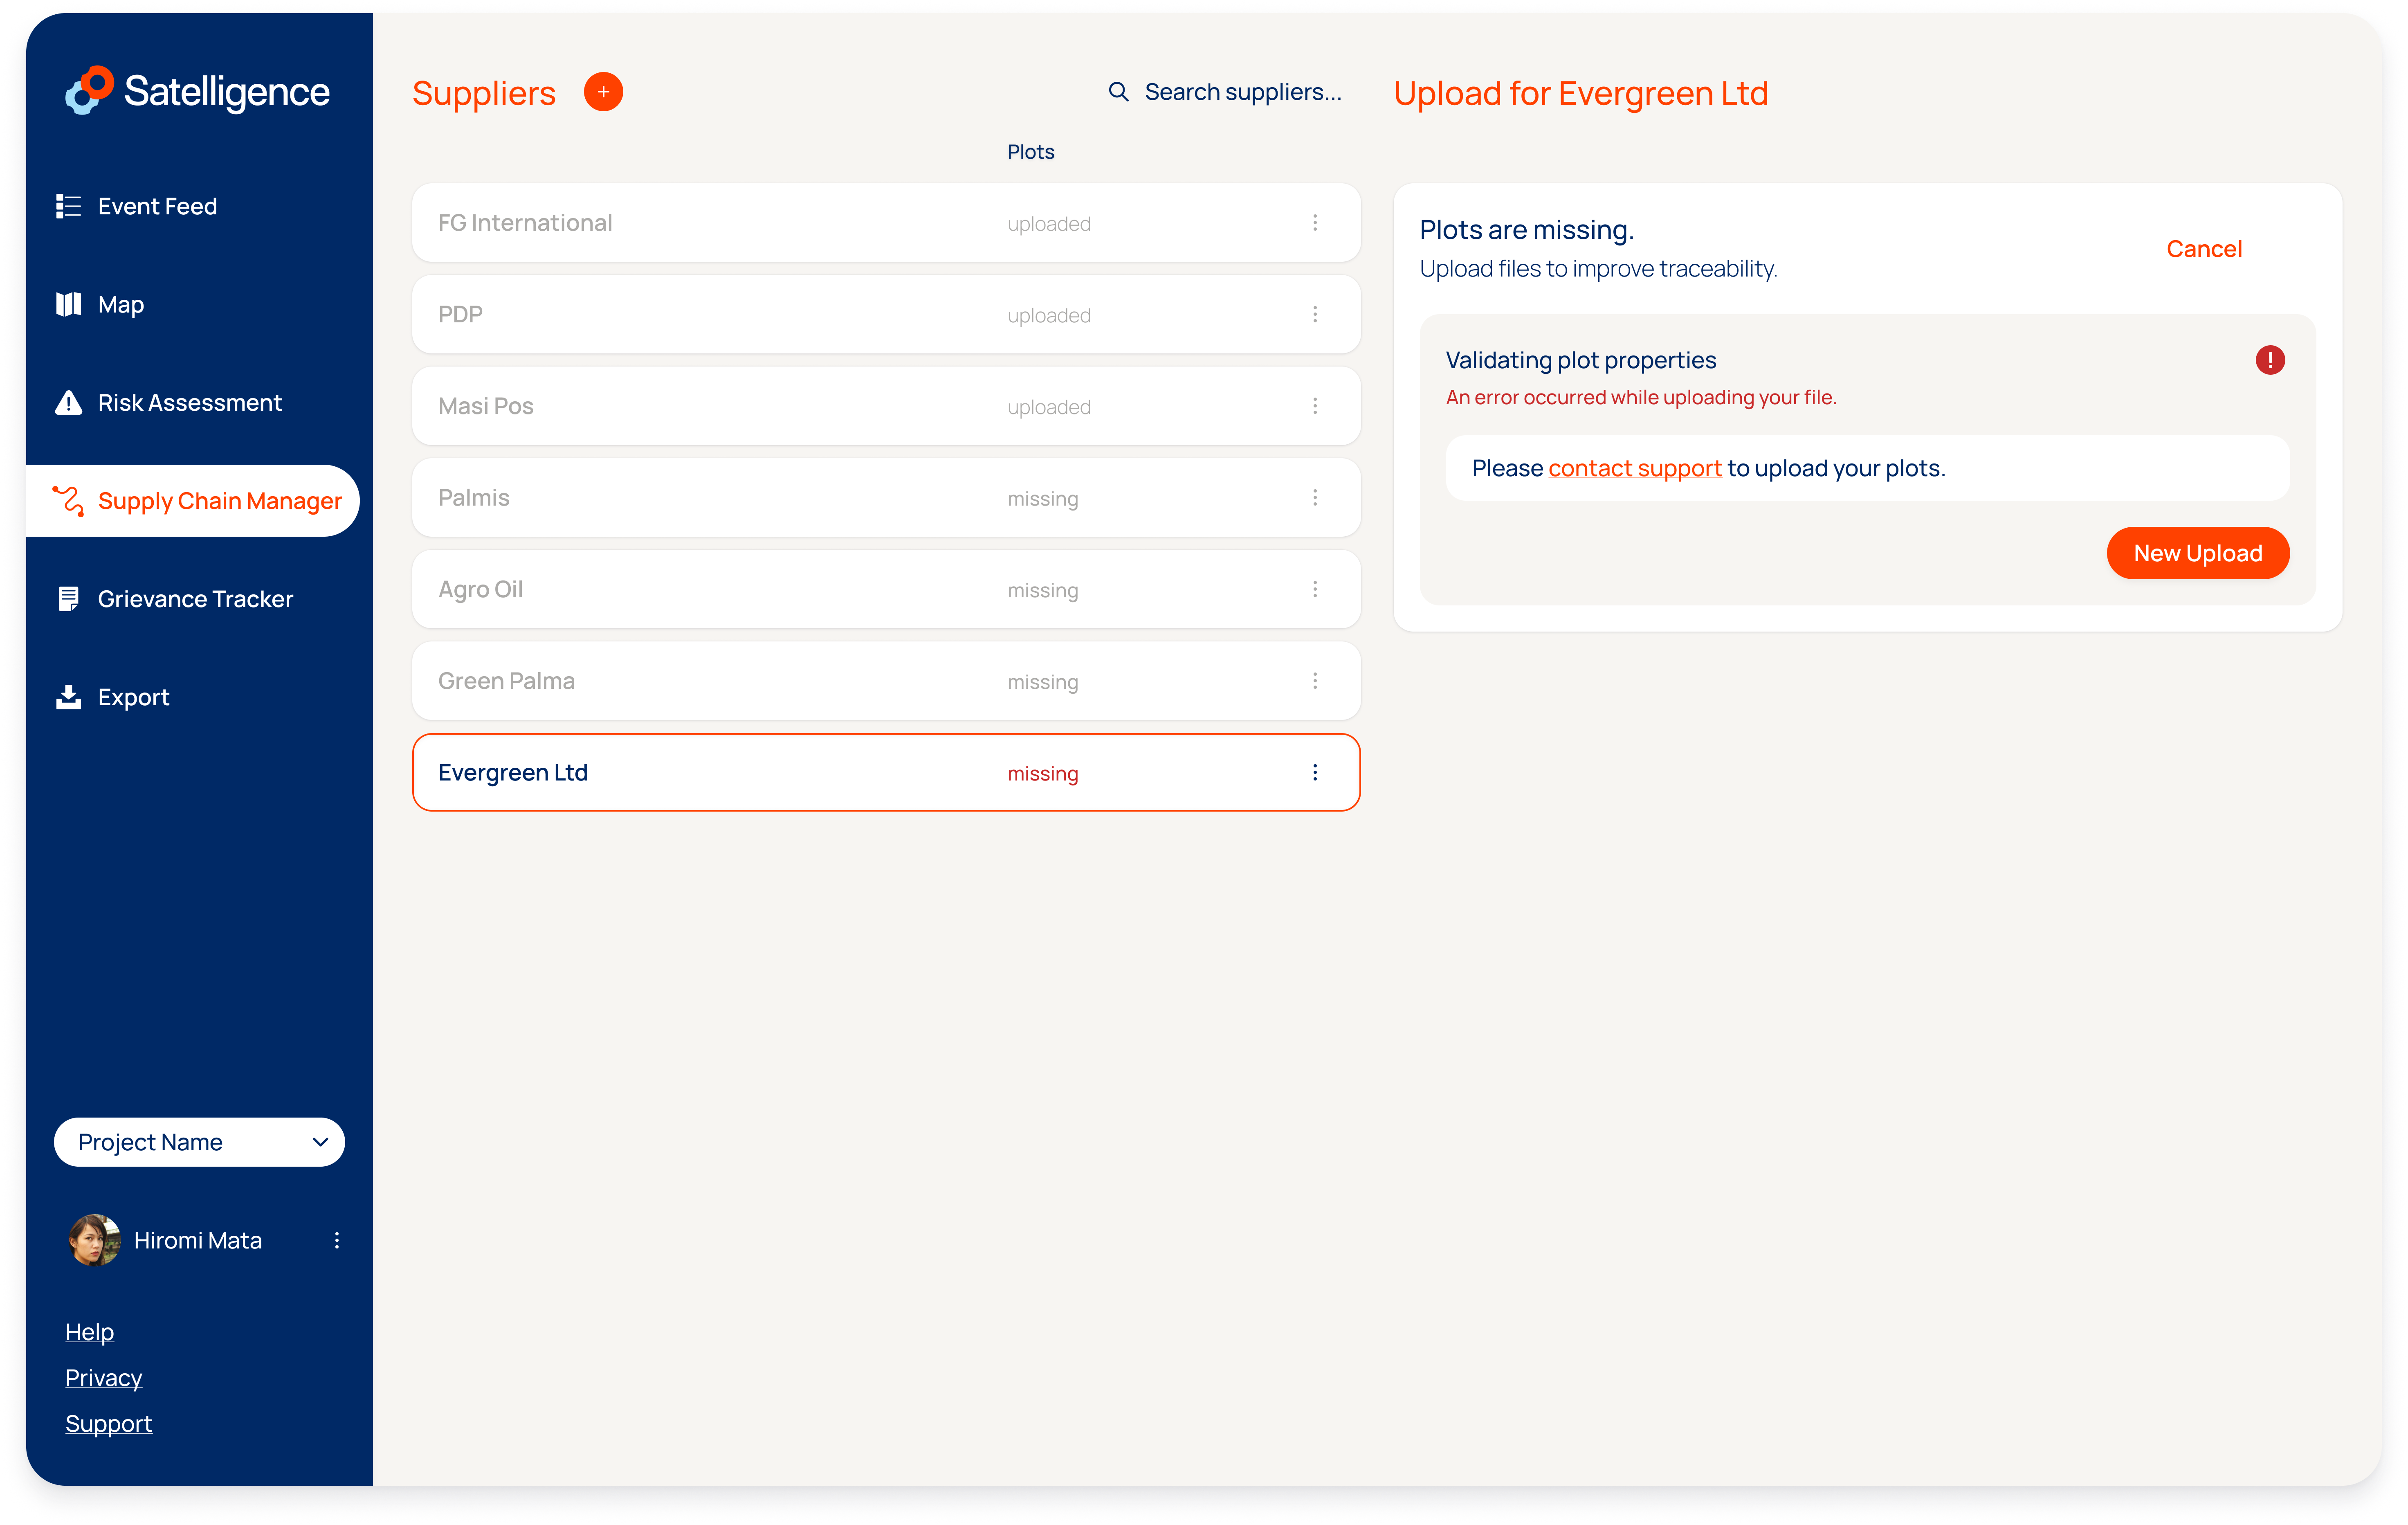Click the Export download icon
The image size is (2408, 1525).
[68, 697]
